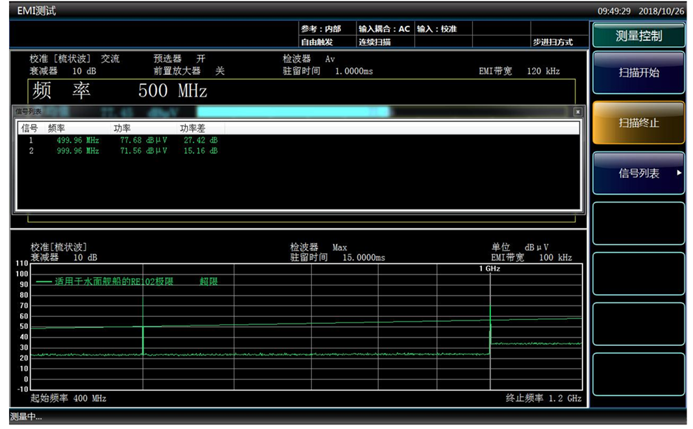Click the 1 GHz marker on the spectrum
Viewport: 693px width, 429px height.
(x=490, y=269)
